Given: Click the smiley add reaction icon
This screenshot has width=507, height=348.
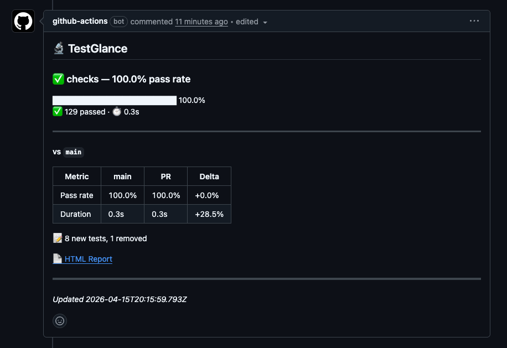Looking at the screenshot, I should (x=60, y=321).
